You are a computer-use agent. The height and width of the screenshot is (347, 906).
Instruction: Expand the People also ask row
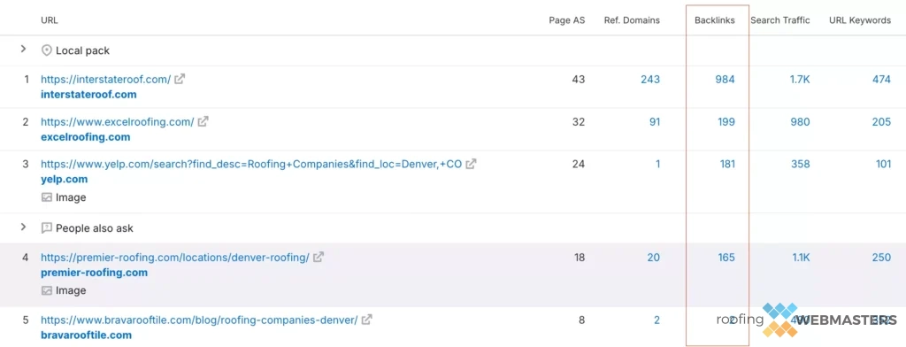[23, 227]
